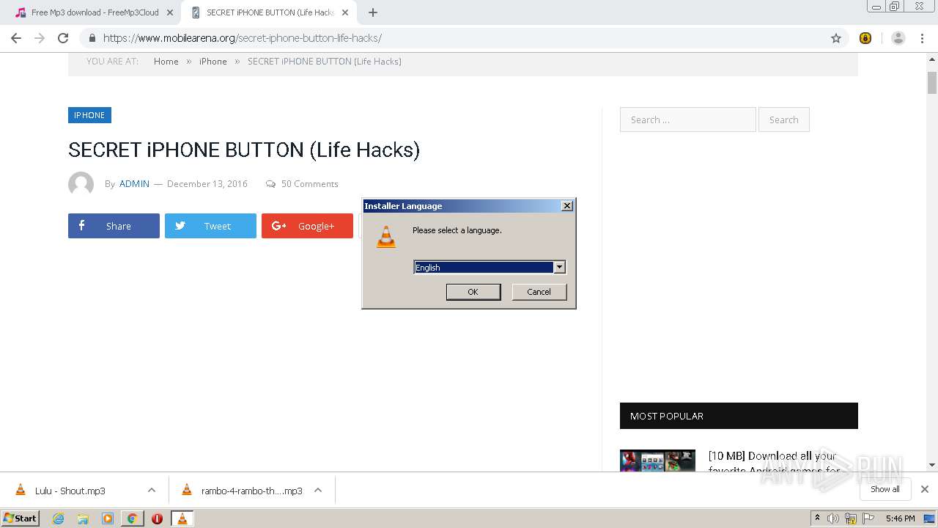Click the 5:46 PM system clock
The height and width of the screenshot is (528, 938).
[900, 518]
